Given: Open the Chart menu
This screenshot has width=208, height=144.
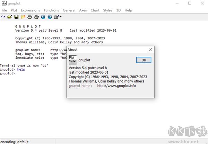Looking at the screenshot, I should (x=95, y=10).
